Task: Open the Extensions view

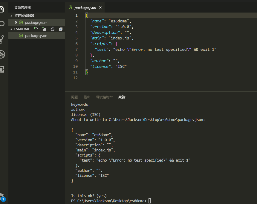Action: click(x=2, y=69)
